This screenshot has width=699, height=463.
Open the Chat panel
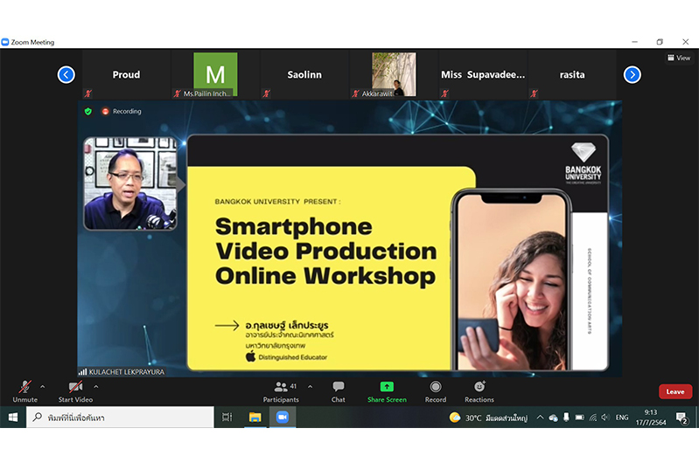point(339,391)
